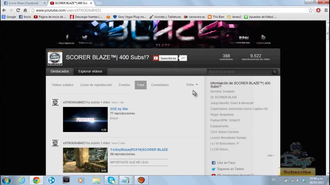Click the ES language indicator in taskbar

point(274,180)
